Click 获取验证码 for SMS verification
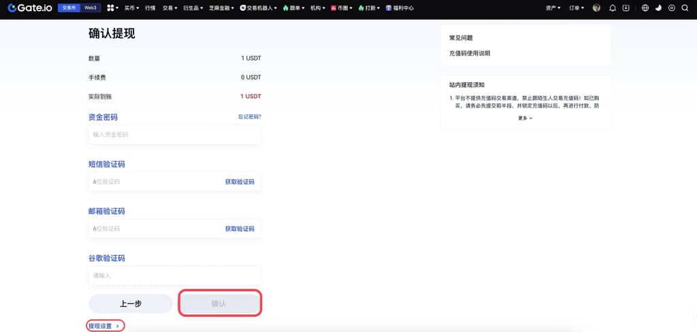697x332 pixels. (240, 182)
